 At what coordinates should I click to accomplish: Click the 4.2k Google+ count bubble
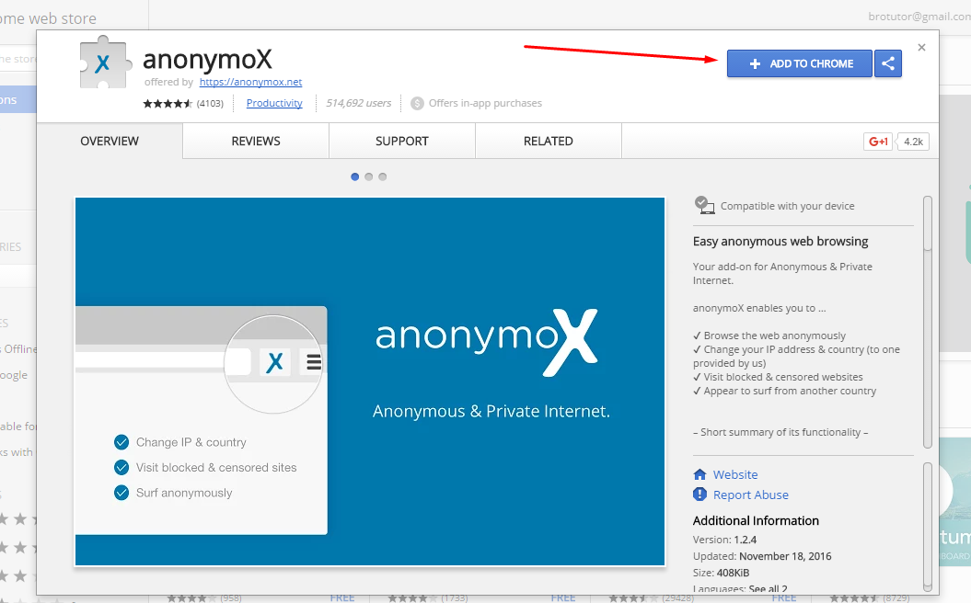(x=913, y=142)
